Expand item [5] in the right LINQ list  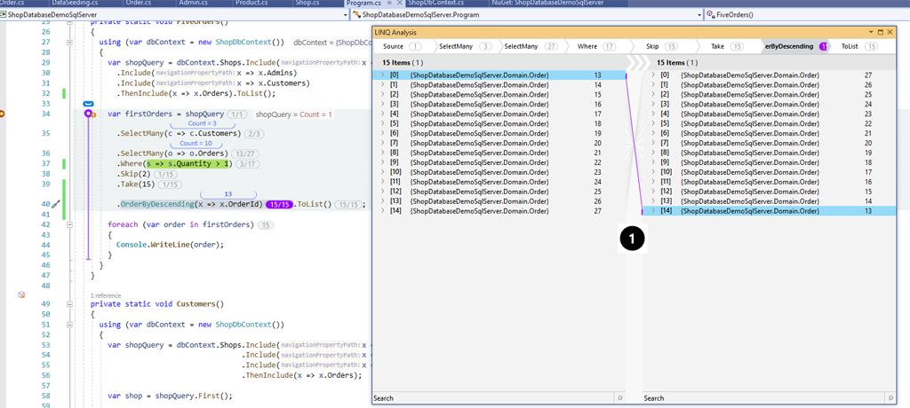[653, 123]
